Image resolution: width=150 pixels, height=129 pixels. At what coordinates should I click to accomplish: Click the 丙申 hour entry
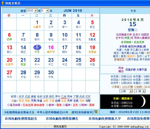tap(70, 96)
